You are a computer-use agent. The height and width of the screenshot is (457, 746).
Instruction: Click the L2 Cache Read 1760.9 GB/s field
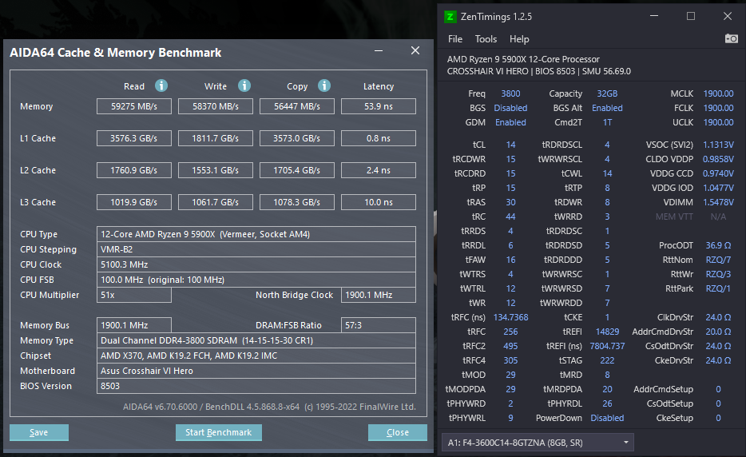(x=134, y=170)
